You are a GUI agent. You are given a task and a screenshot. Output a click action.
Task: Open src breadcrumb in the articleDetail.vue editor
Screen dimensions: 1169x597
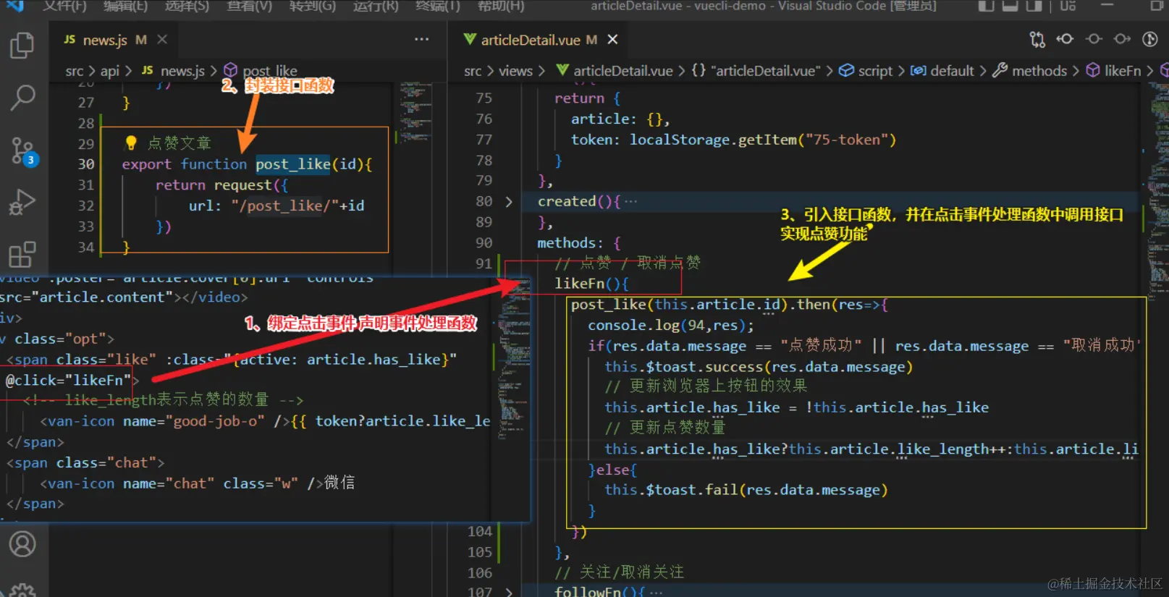click(x=473, y=71)
